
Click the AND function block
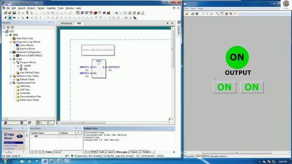click(x=99, y=69)
